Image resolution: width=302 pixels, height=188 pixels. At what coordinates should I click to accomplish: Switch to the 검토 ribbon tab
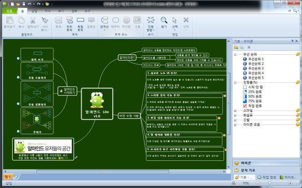(x=74, y=11)
